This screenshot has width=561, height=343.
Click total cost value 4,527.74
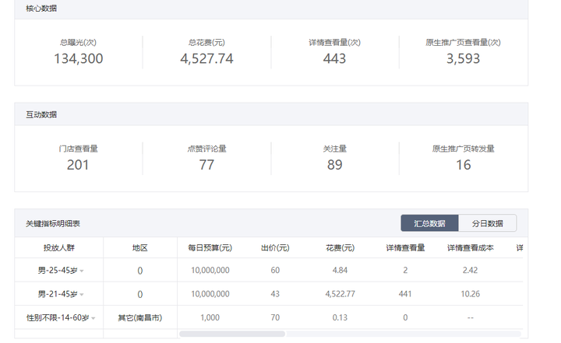(206, 58)
